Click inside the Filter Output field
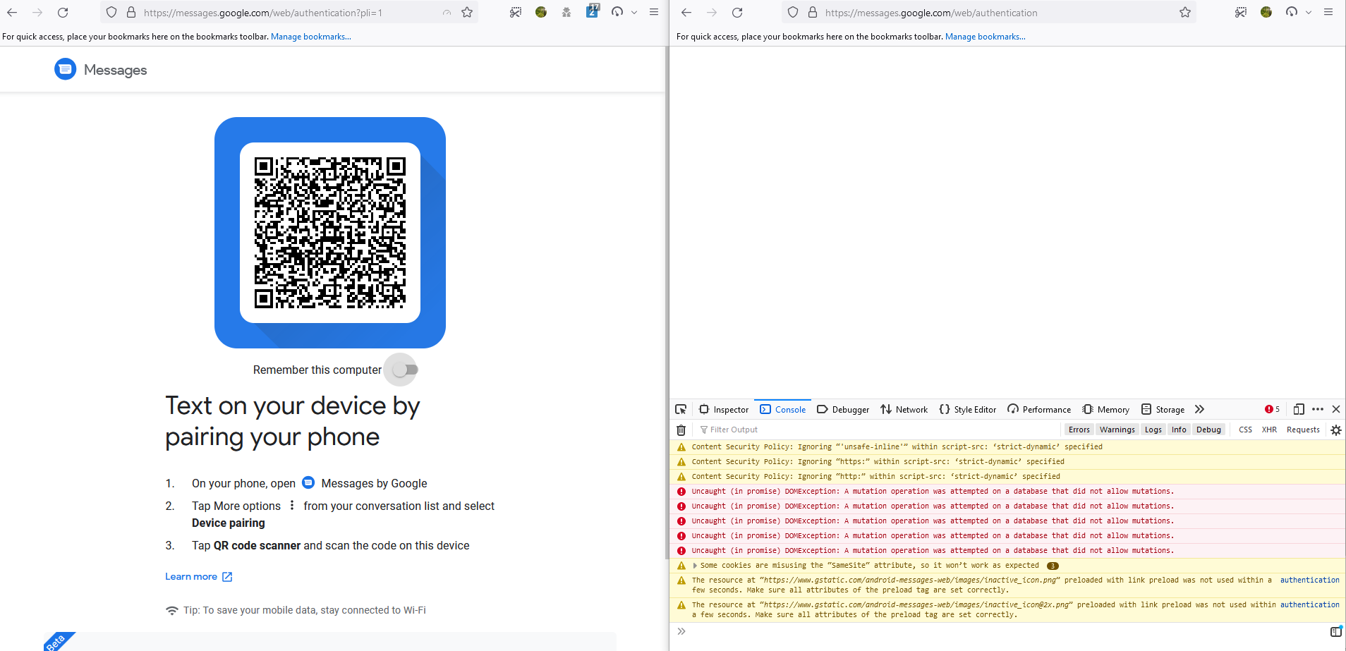Screen dimensions: 1346x651 pos(776,430)
